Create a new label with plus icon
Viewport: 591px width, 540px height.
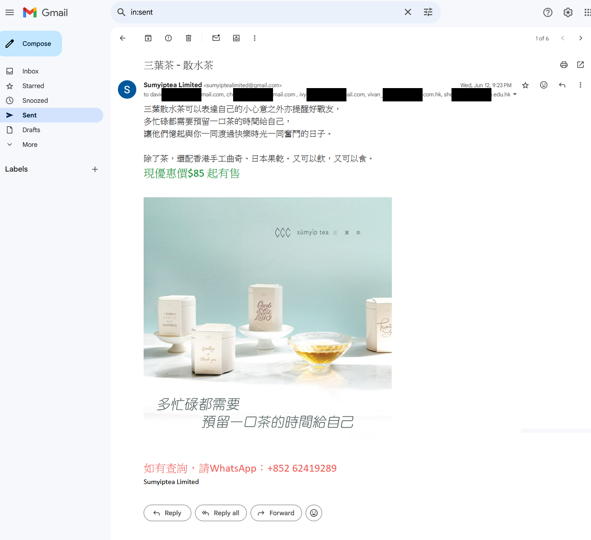tap(95, 169)
